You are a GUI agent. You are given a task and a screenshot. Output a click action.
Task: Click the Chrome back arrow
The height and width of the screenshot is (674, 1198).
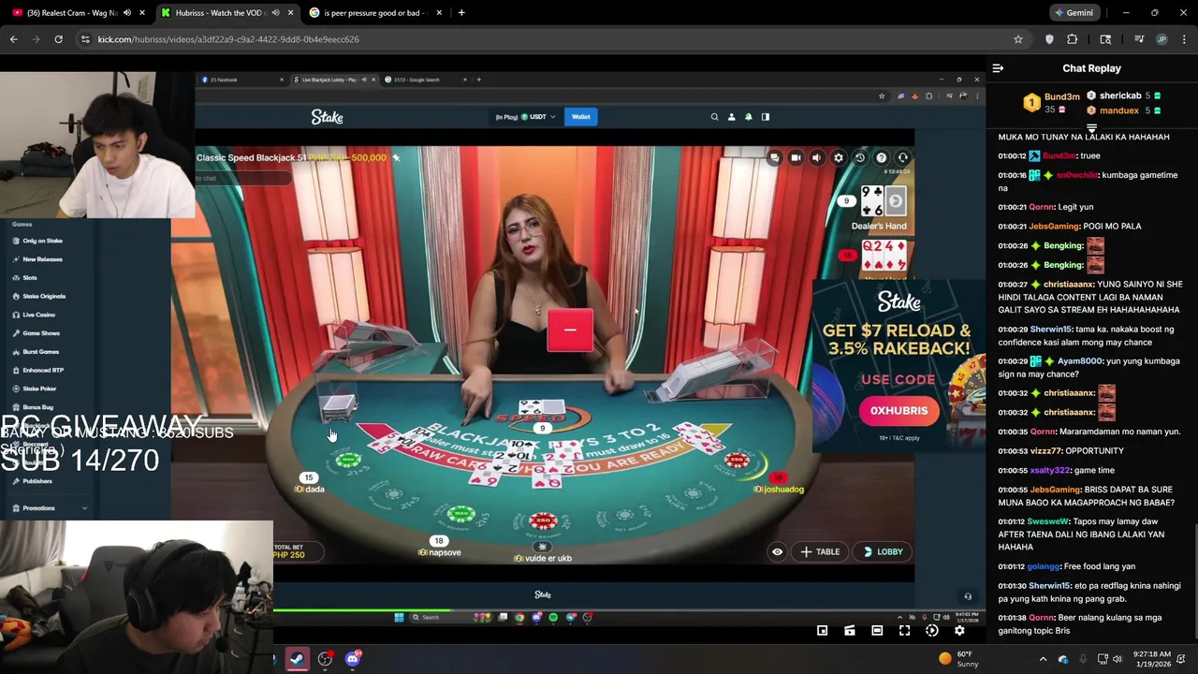click(14, 39)
